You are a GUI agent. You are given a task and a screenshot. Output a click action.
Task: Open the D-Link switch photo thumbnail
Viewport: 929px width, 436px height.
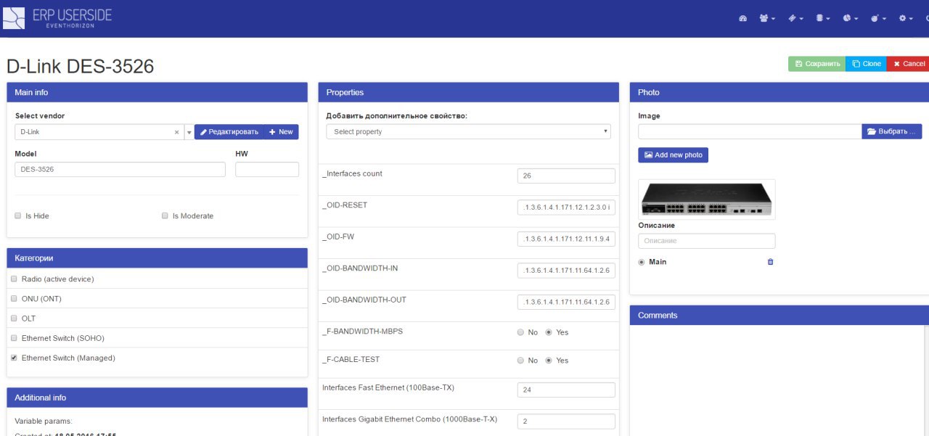[x=707, y=200]
